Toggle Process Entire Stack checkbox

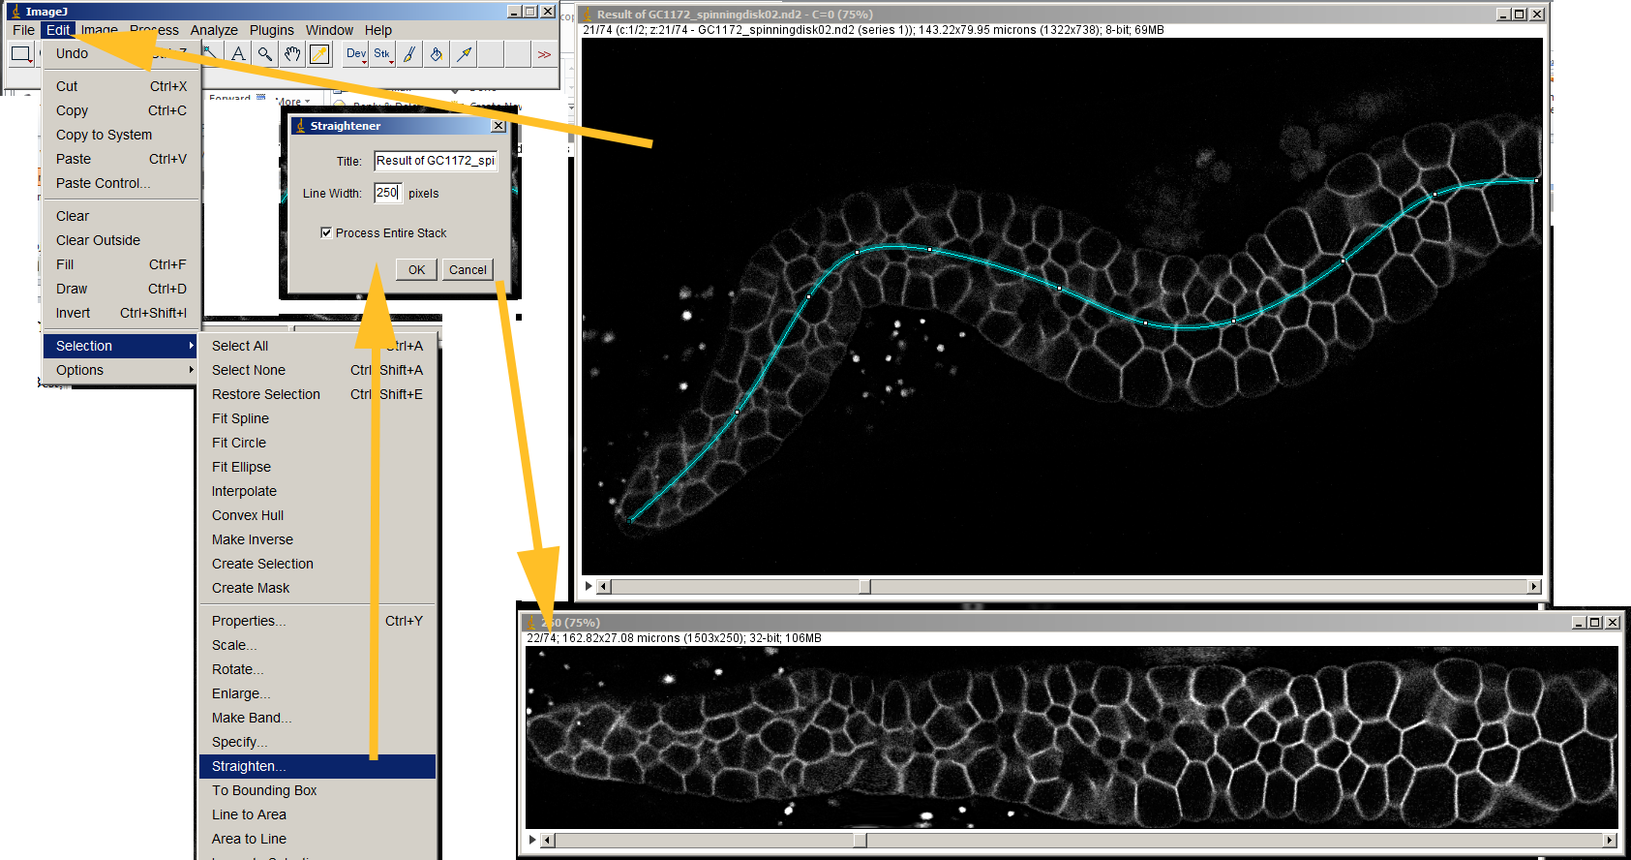pos(326,232)
